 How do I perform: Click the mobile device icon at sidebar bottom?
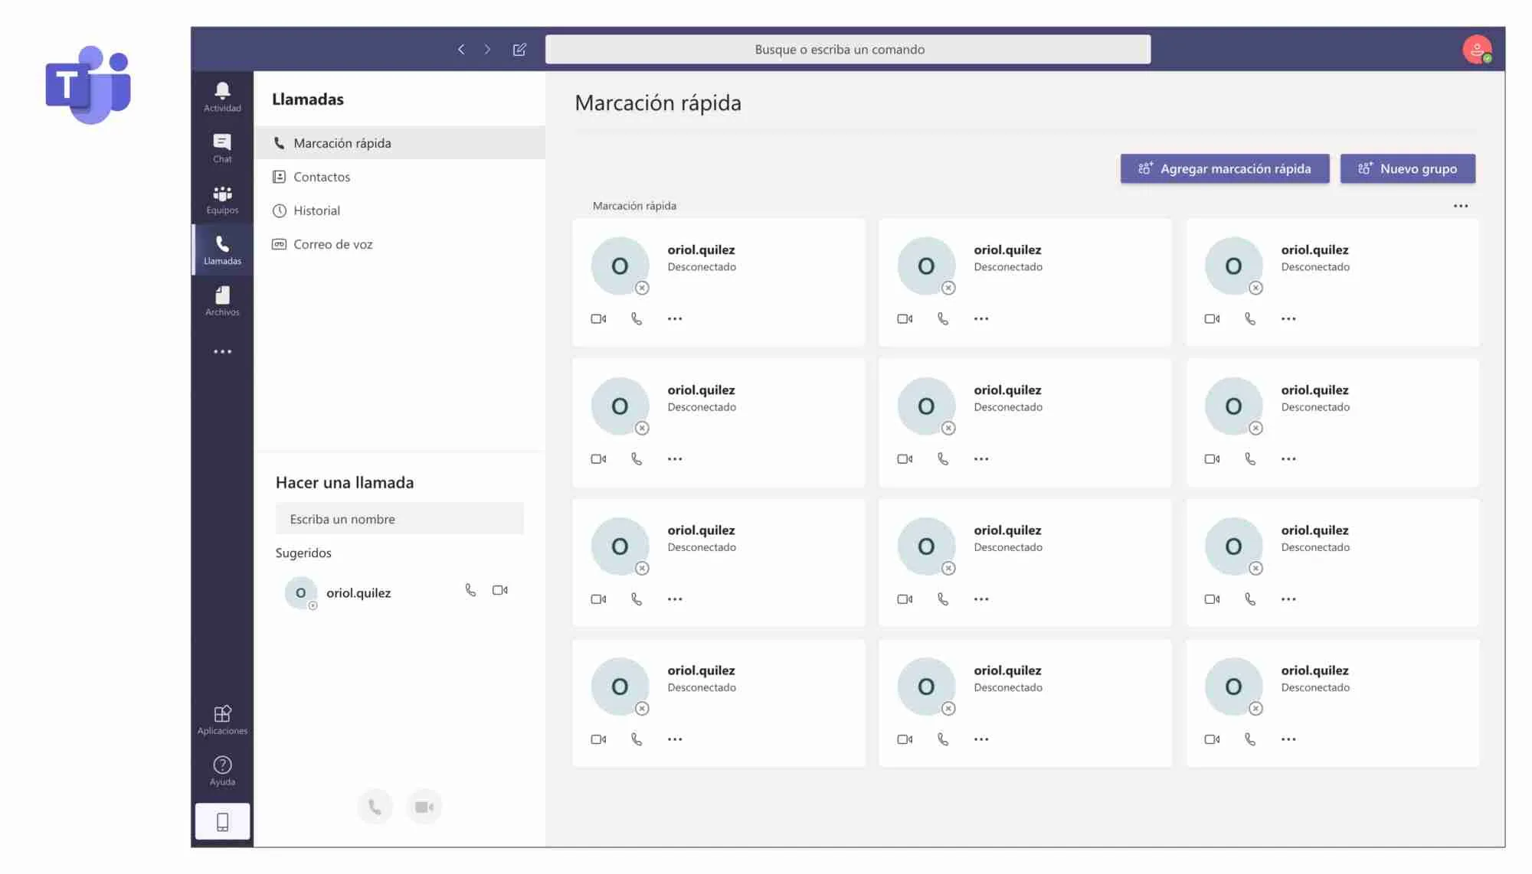coord(222,822)
